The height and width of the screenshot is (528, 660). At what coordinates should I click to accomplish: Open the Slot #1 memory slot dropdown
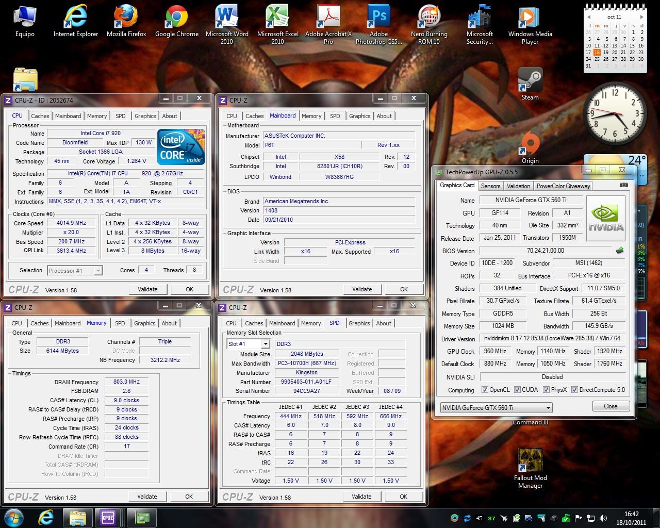coord(249,344)
